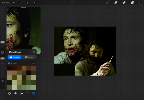Pick the pale beige swatch in fourth row
Image resolution: width=144 pixels, height=100 pixels.
14,82
